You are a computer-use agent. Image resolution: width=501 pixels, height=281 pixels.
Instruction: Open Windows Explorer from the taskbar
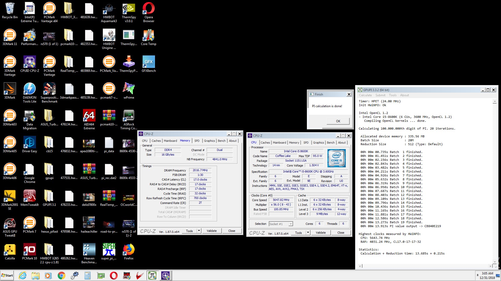pyautogui.click(x=35, y=275)
